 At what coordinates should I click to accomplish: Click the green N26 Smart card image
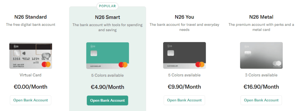click(108, 56)
